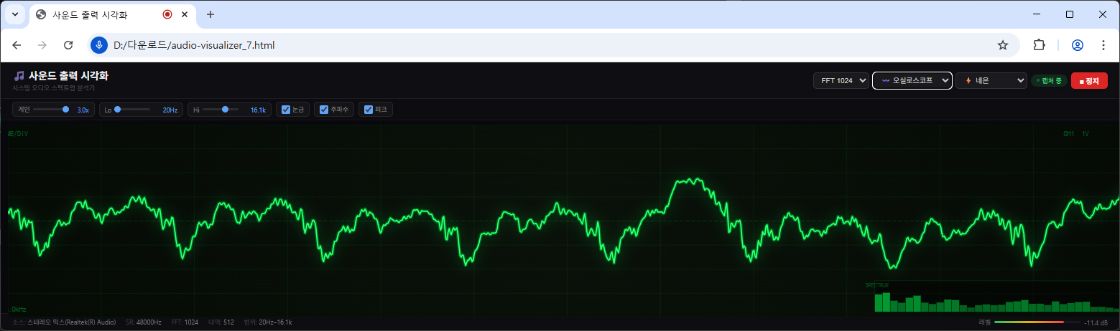1120x331 pixels.
Task: Toggle the 주파수 frequency checkbox
Action: [324, 110]
